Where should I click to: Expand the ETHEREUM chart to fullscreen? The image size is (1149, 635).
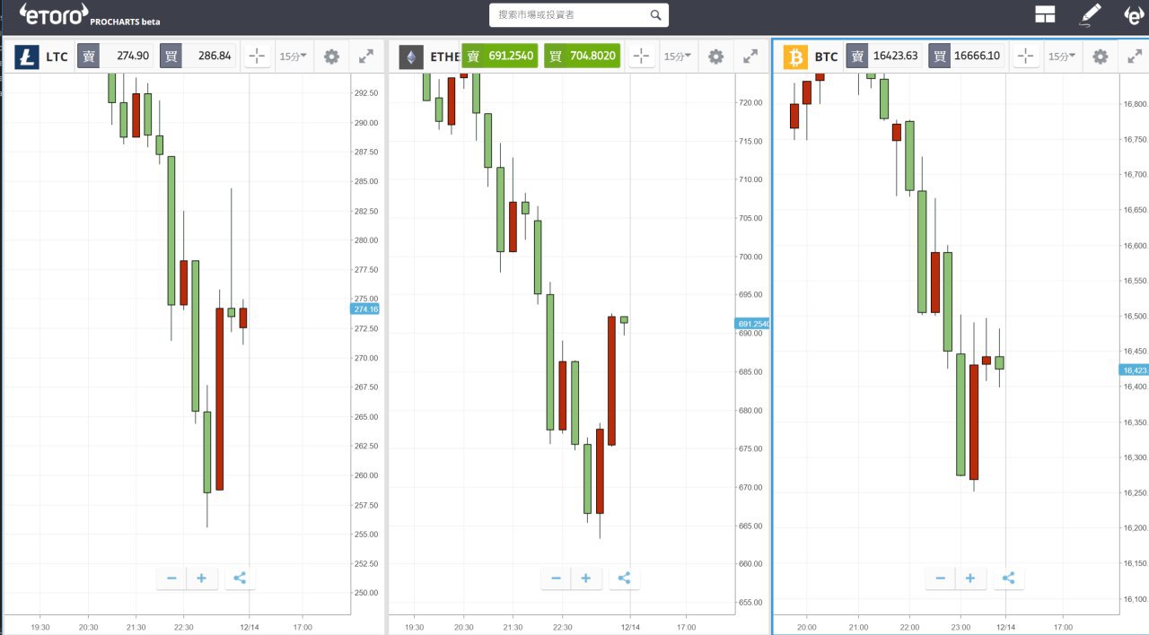(x=750, y=57)
